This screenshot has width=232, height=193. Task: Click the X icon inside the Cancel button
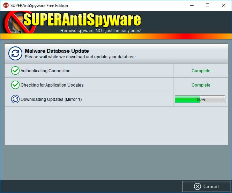(x=197, y=186)
